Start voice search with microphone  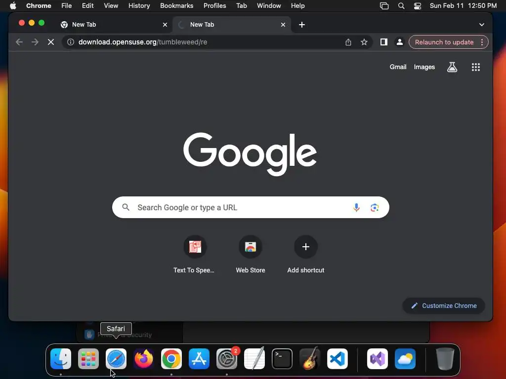356,207
